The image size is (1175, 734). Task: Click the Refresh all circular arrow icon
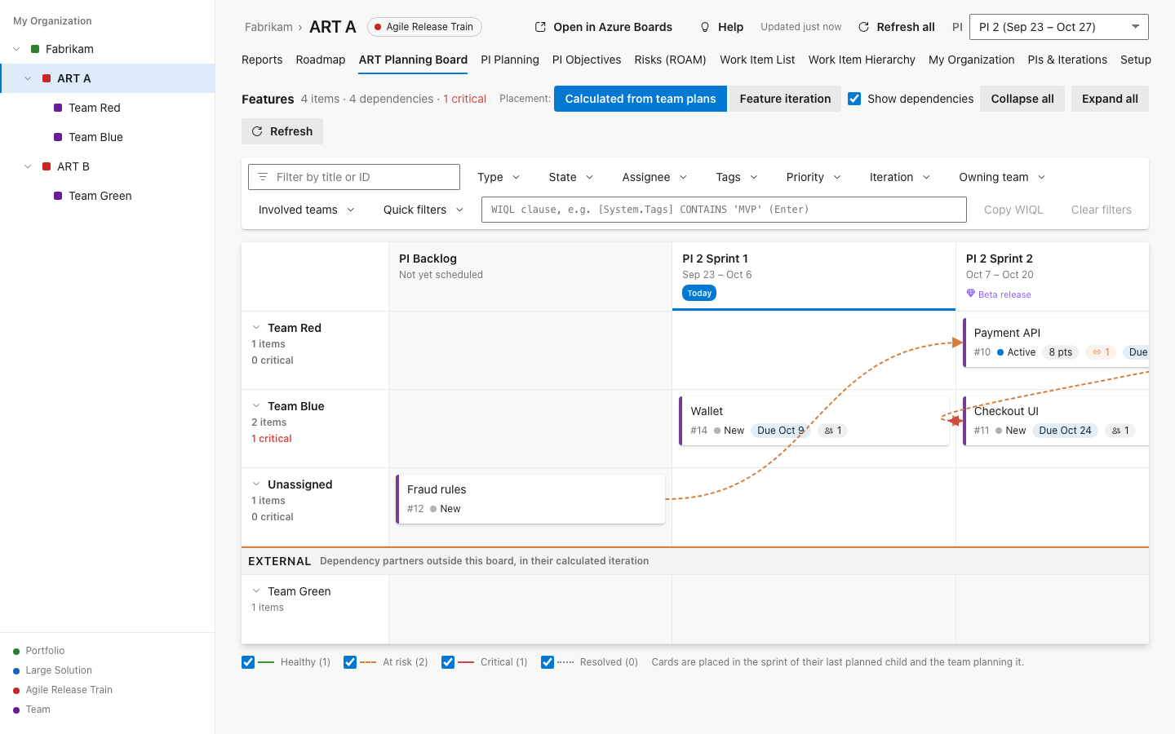click(863, 27)
